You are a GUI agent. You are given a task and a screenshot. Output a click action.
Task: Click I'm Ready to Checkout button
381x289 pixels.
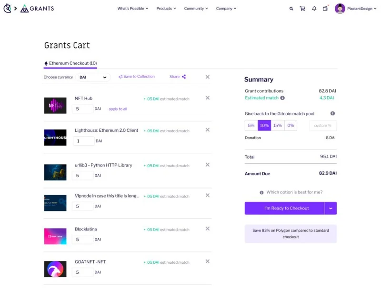click(284, 208)
